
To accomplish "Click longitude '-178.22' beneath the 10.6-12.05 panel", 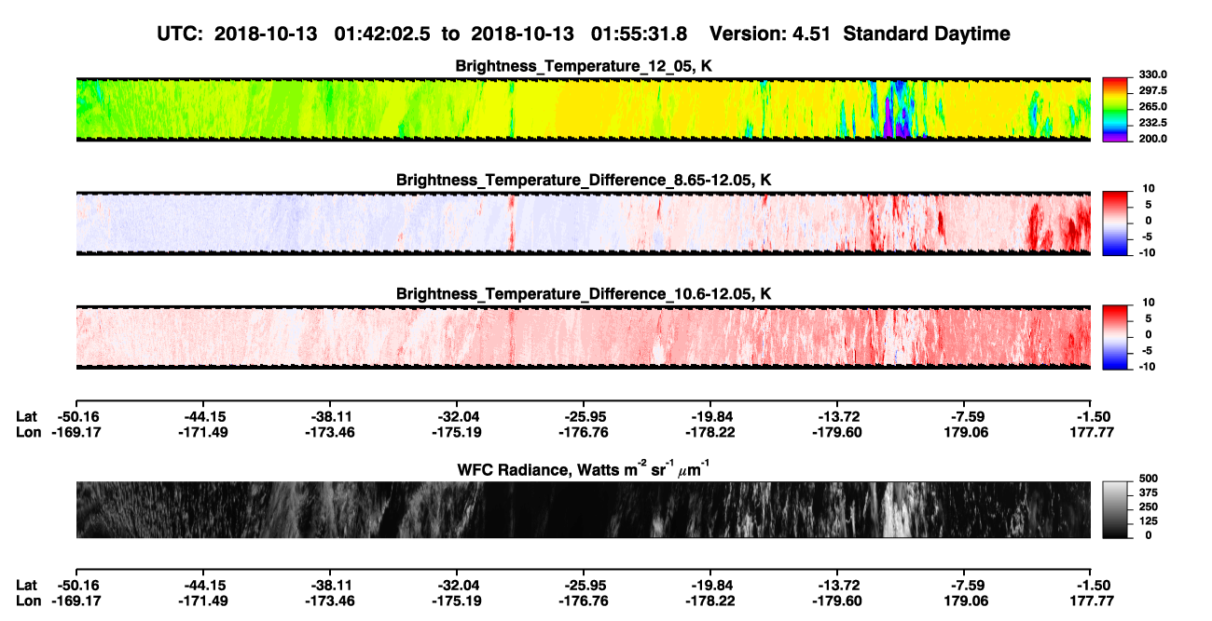I will 710,432.
